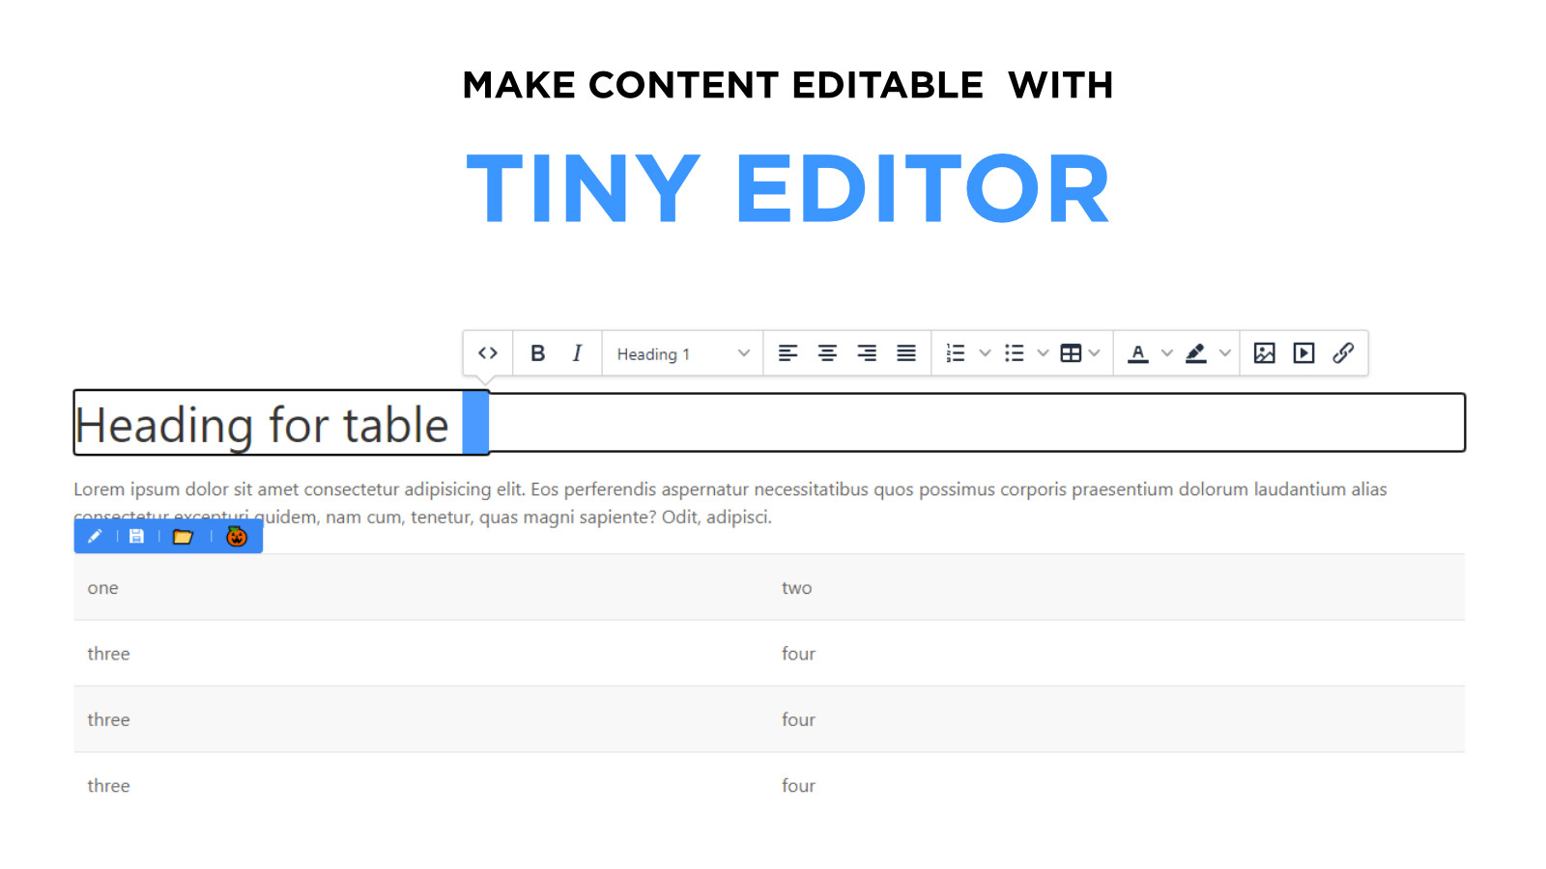Image resolution: width=1546 pixels, height=869 pixels.
Task: Click "four" in the third table row
Action: point(798,719)
